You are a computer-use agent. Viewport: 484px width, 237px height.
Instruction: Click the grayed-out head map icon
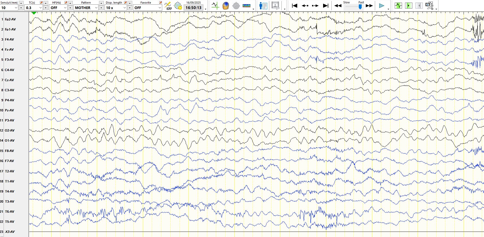(236, 5)
